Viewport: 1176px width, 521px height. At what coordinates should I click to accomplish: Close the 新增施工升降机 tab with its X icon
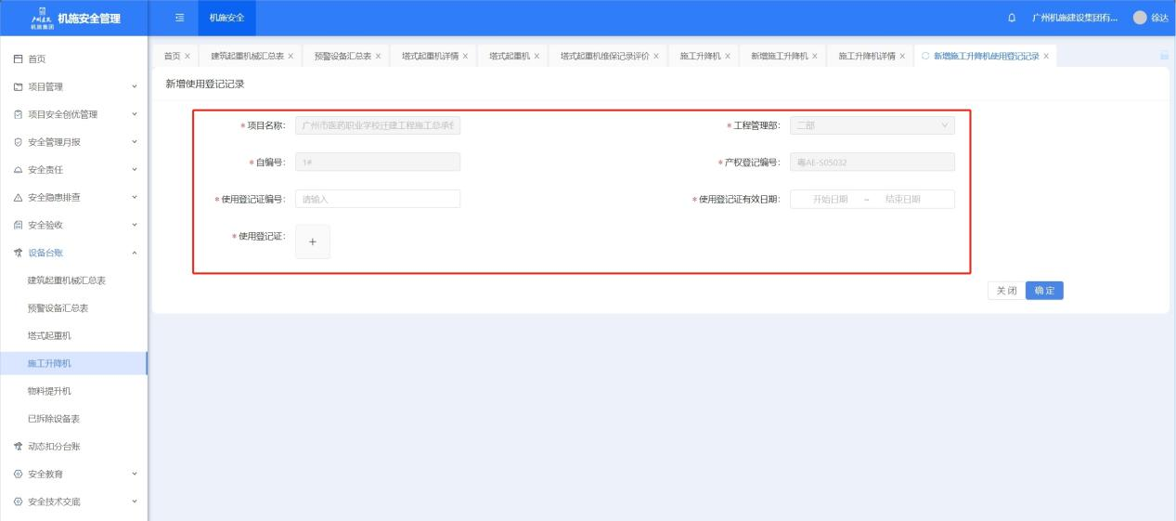click(x=815, y=57)
